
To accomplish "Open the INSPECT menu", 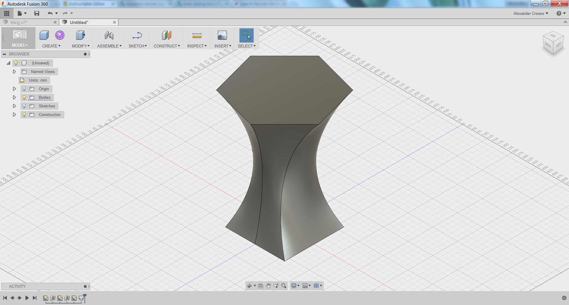I will 197,46.
